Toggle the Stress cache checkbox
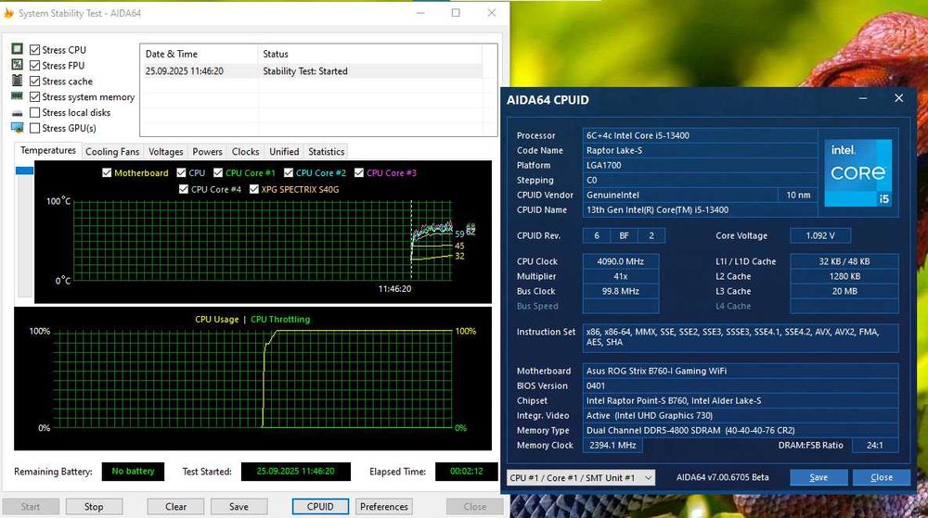Screen dimensions: 928x518 [x=35, y=82]
